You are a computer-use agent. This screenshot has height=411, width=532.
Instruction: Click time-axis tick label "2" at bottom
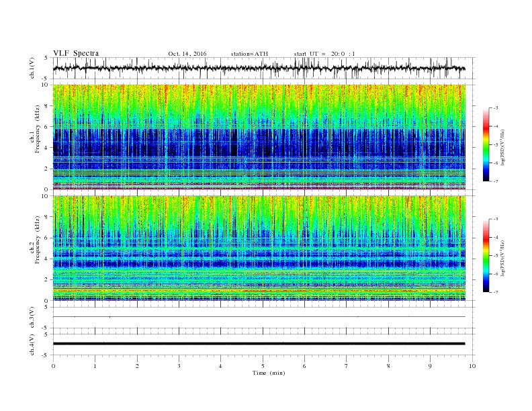pos(137,366)
